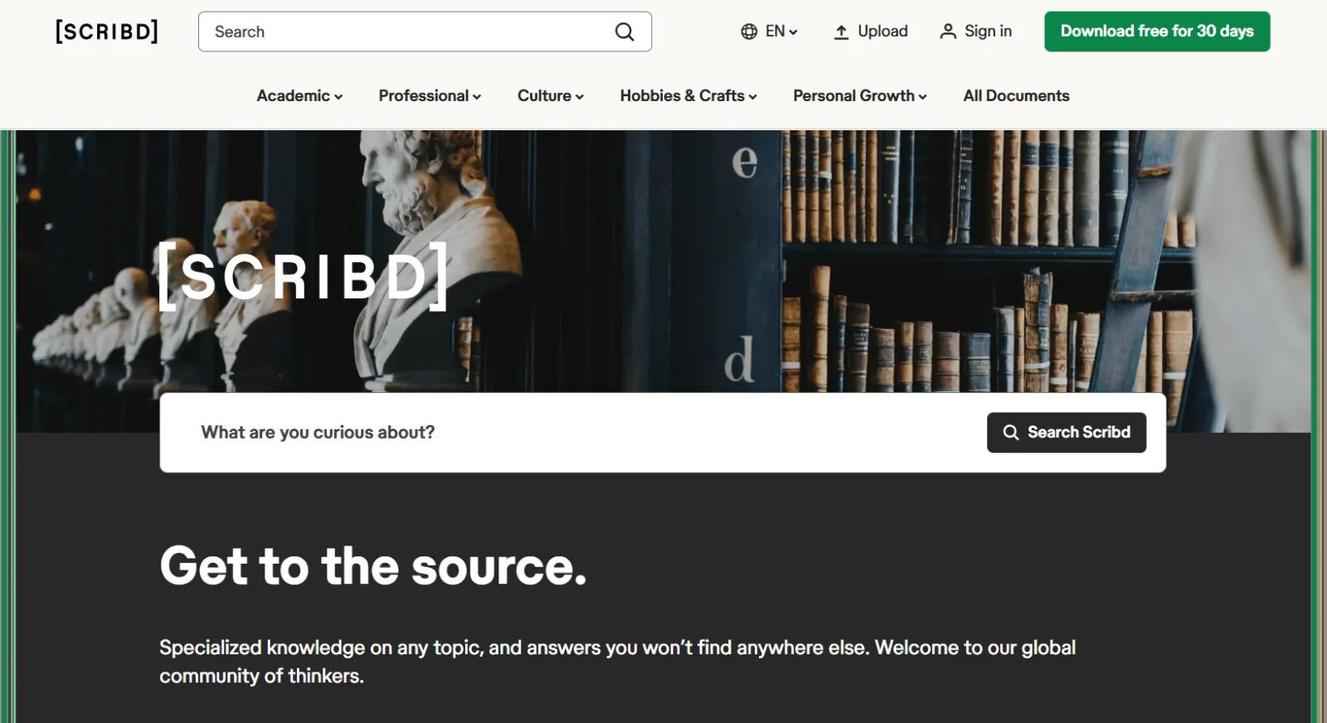Click the upload arrow icon
The width and height of the screenshot is (1327, 723).
[841, 32]
